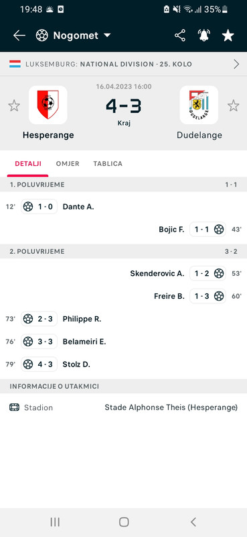
Task: Open the share icon
Action: point(180,36)
